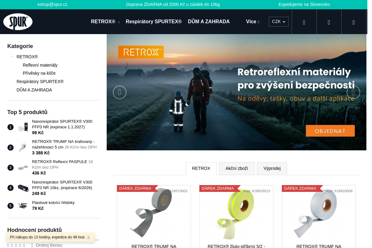Screen dimensions: 372x248
Task: Click the user login icon in the header
Action: 329,22
